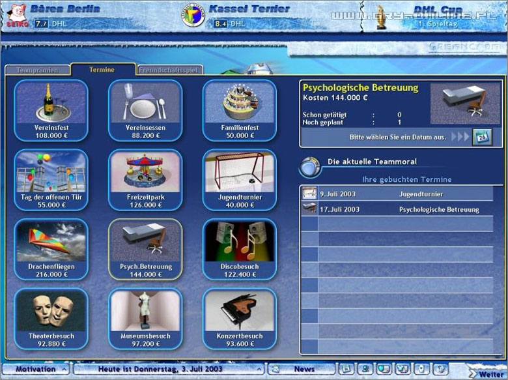Screen dimensions: 508x380
Task: Open the Motivation menu button
Action: [36, 369]
